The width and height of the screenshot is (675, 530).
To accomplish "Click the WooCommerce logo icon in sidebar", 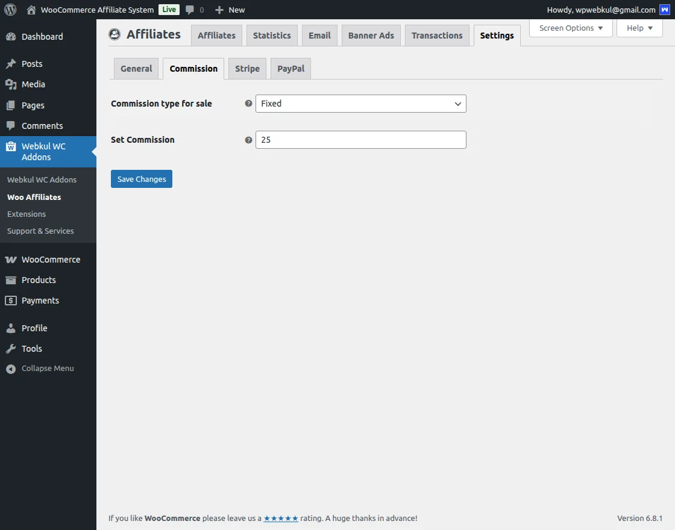I will (11, 260).
